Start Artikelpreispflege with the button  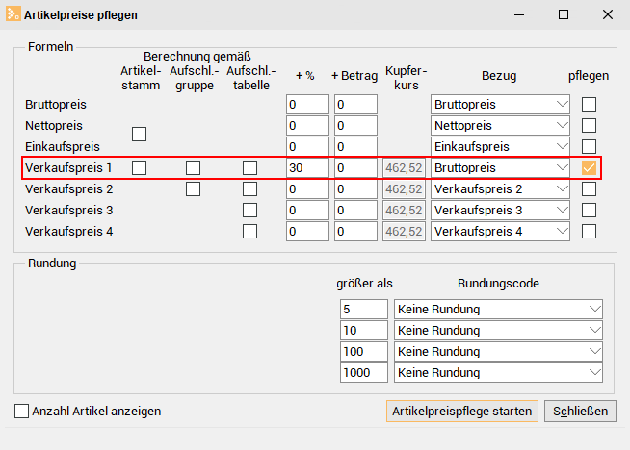click(462, 412)
